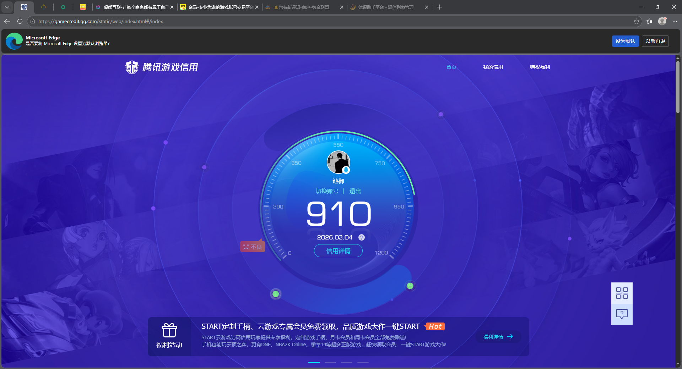The image size is (682, 369).
Task: Click the 不良 rating badge on the gauge
Action: (x=252, y=246)
